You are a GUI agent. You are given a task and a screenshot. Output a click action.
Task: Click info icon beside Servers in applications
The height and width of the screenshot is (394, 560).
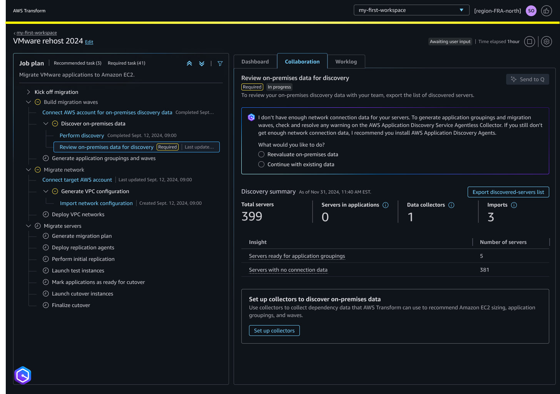[x=386, y=205]
